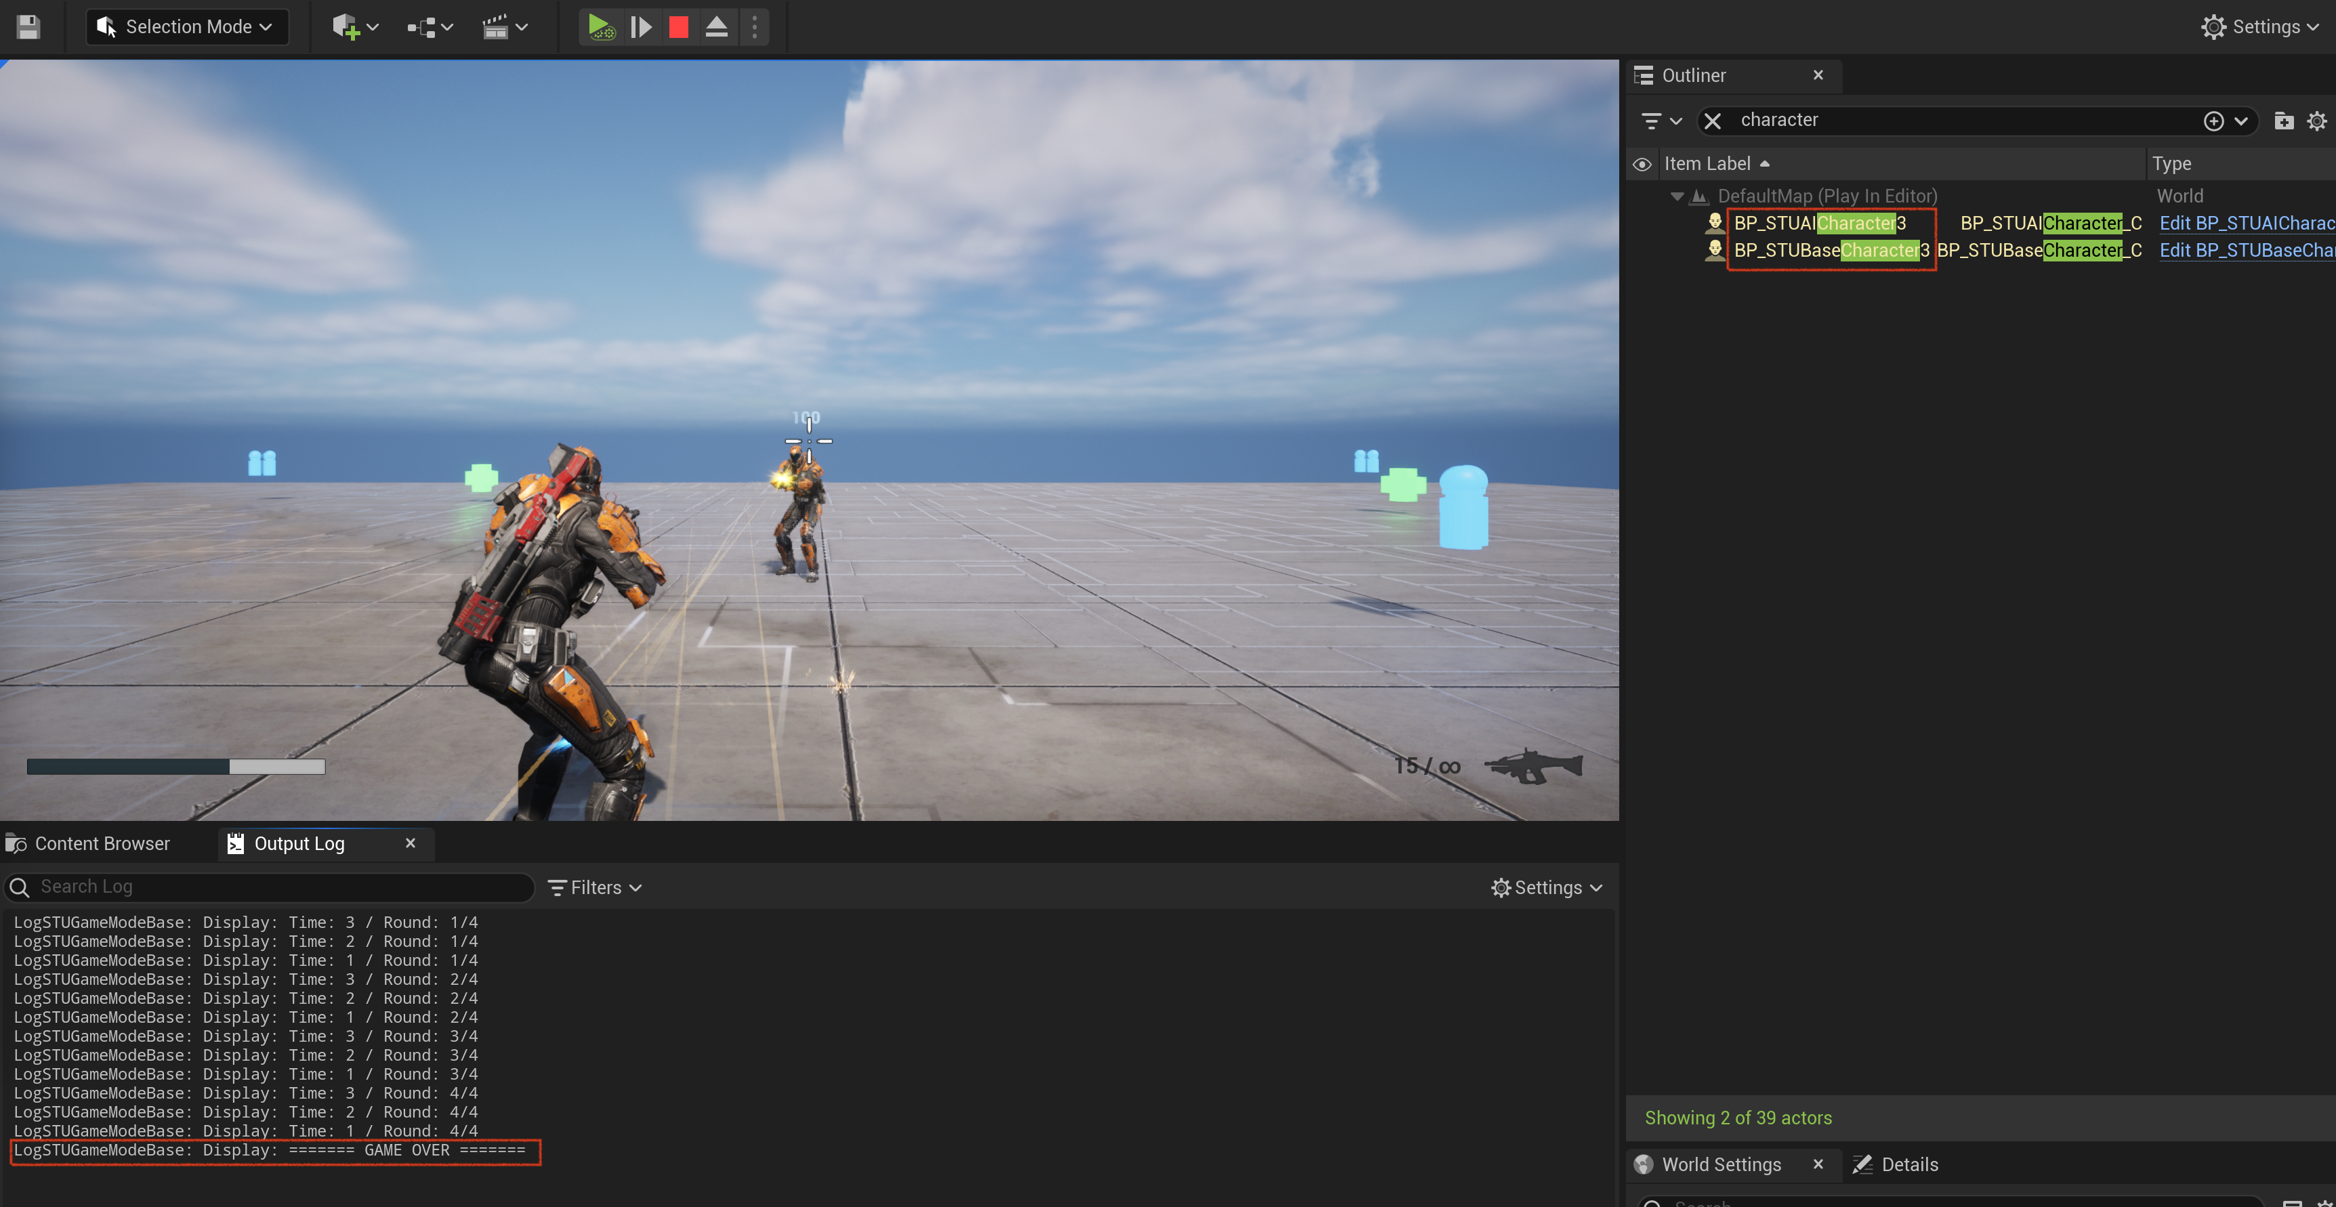This screenshot has height=1207, width=2336.
Task: Click the World type label of DefaultMap row
Action: point(2179,196)
